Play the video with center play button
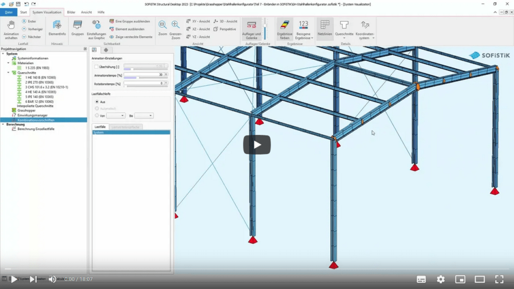 pos(257,145)
